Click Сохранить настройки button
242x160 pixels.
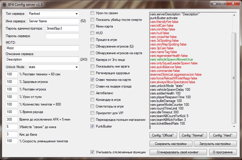pos(171,144)
